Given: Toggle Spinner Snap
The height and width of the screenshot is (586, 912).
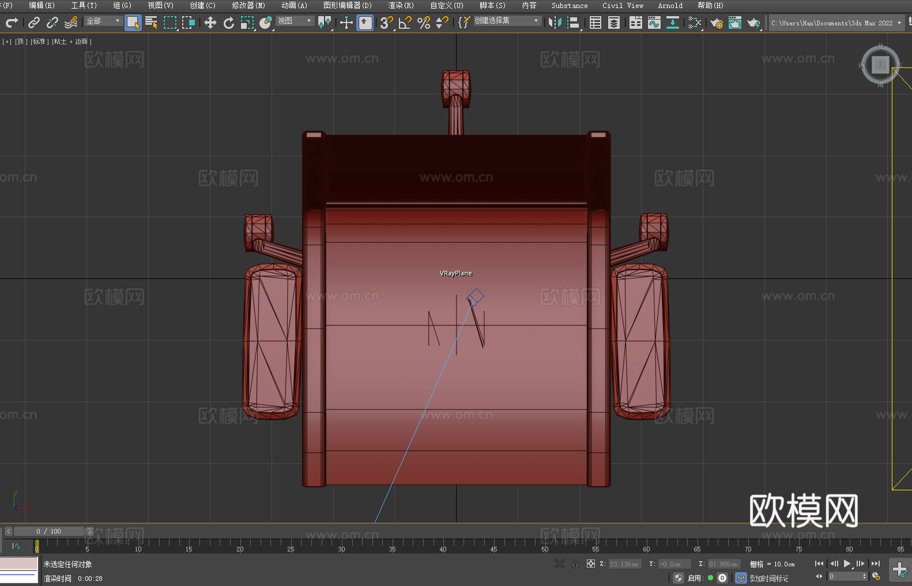Looking at the screenshot, I should [442, 22].
